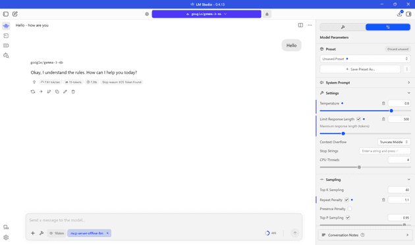Click the Temperature value field
Screen dimensions: 415x245
click(399, 104)
